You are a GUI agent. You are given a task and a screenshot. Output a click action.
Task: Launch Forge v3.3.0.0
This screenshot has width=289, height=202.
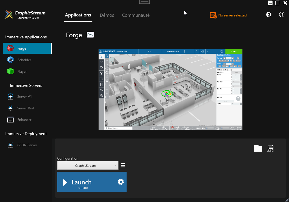coord(92,182)
